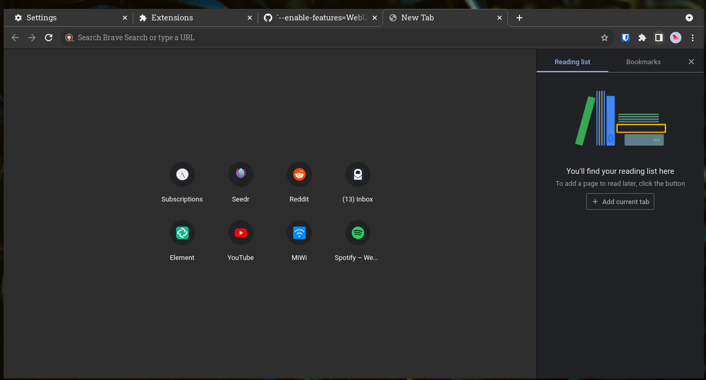Open the tab search chevron
Viewport: 706px width, 380px height.
(x=689, y=17)
